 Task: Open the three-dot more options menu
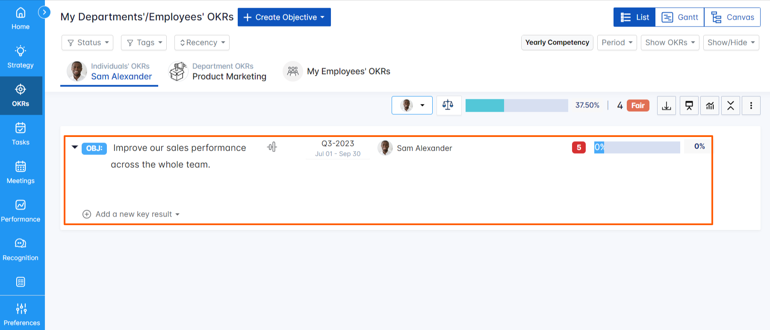click(x=751, y=106)
